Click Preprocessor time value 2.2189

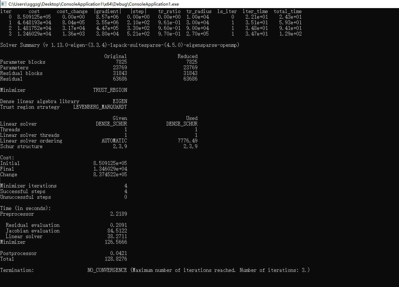pyautogui.click(x=118, y=214)
